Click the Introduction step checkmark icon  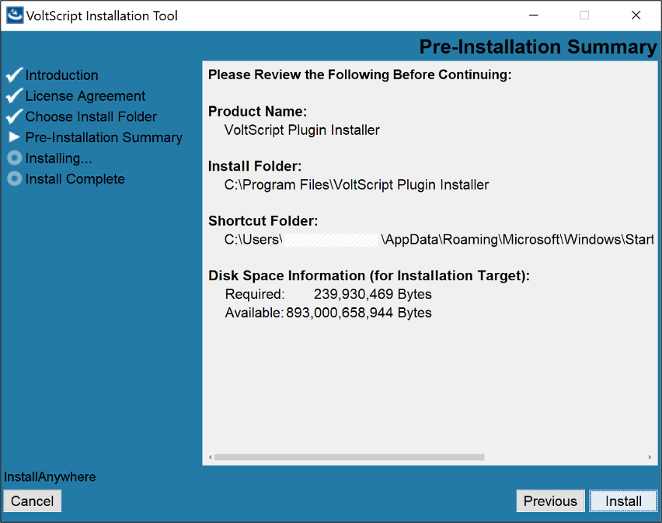14,75
